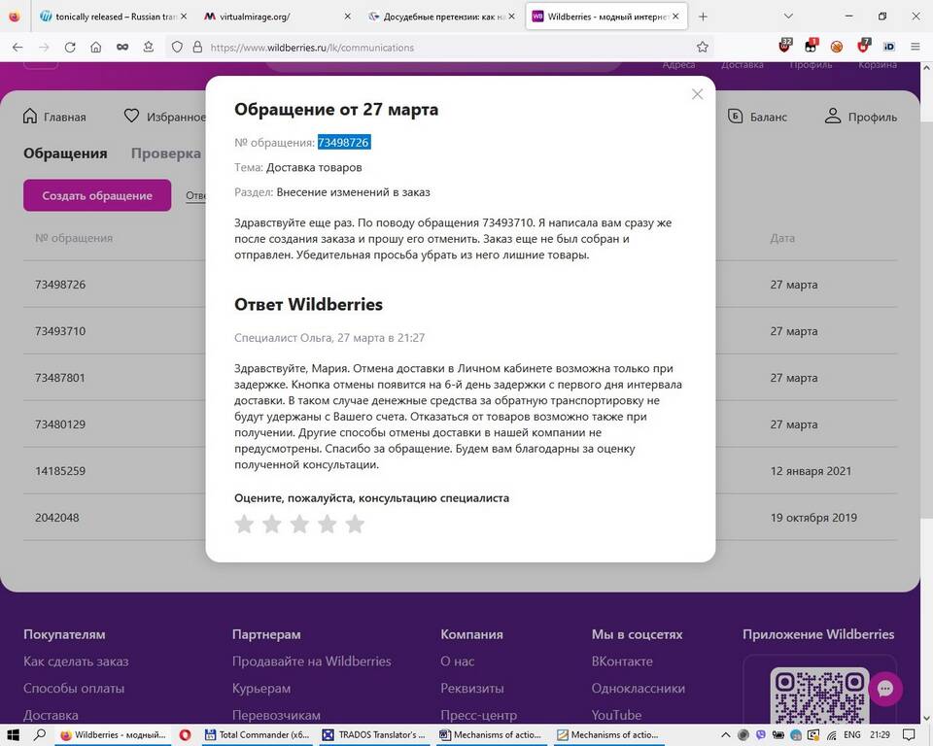Open the Способы оплаты footer link

[x=74, y=689]
